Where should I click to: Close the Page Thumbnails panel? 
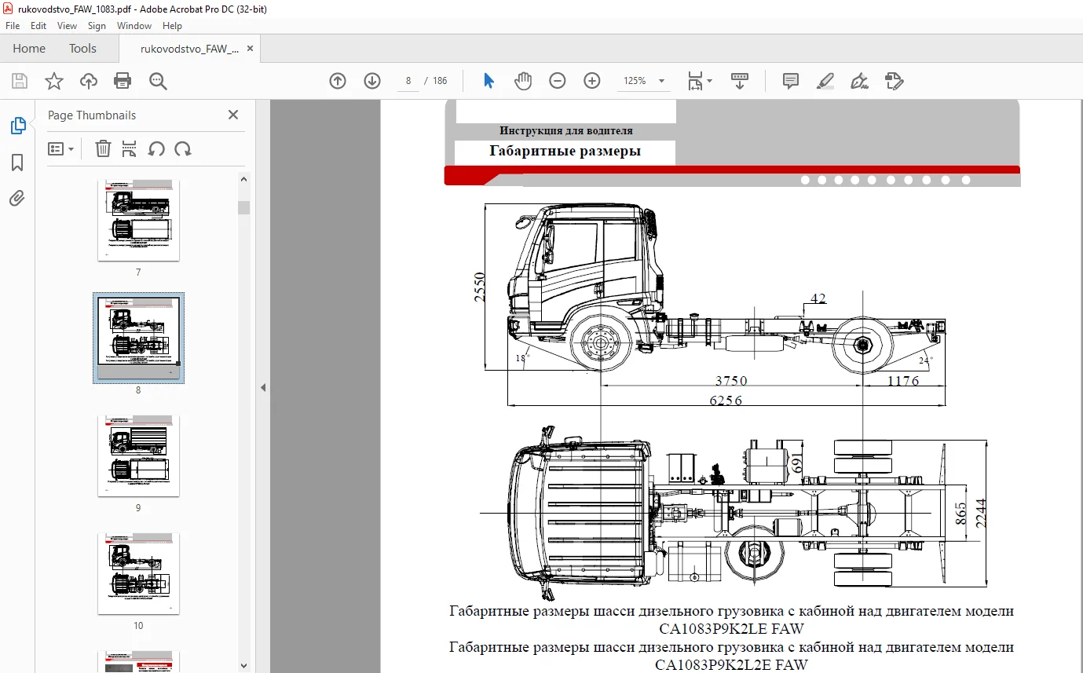point(233,115)
